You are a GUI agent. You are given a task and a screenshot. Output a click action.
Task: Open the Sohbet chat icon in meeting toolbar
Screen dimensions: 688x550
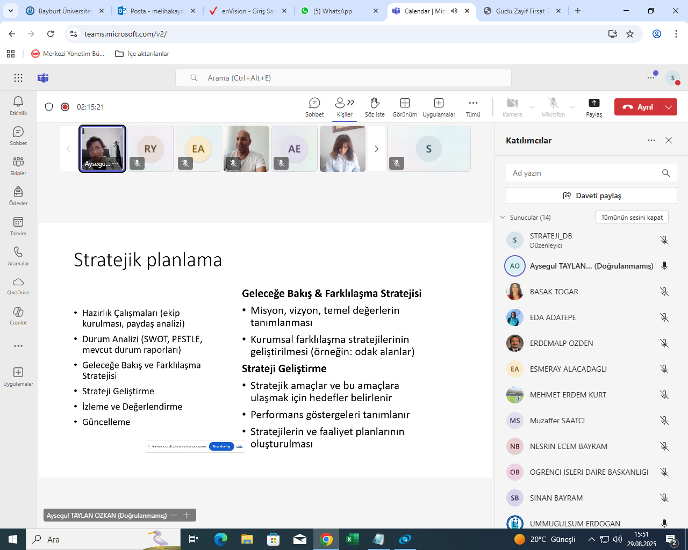point(314,106)
